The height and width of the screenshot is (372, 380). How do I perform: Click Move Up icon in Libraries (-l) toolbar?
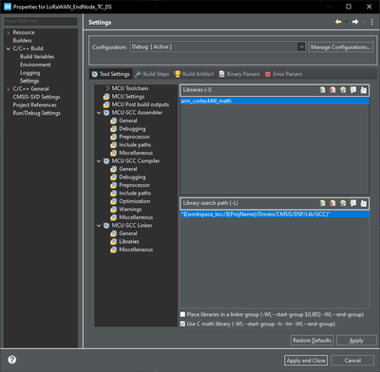[353, 90]
